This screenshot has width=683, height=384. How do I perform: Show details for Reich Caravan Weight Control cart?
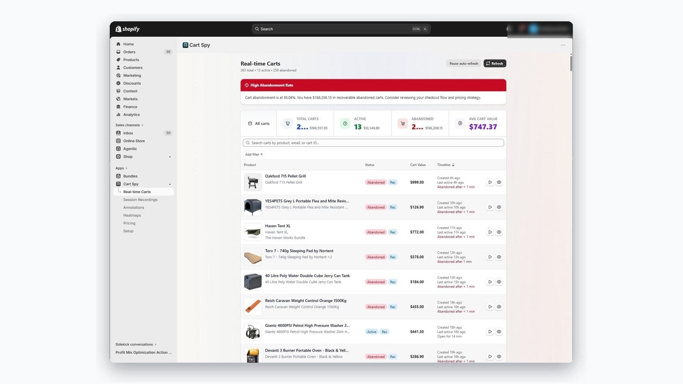[499, 307]
